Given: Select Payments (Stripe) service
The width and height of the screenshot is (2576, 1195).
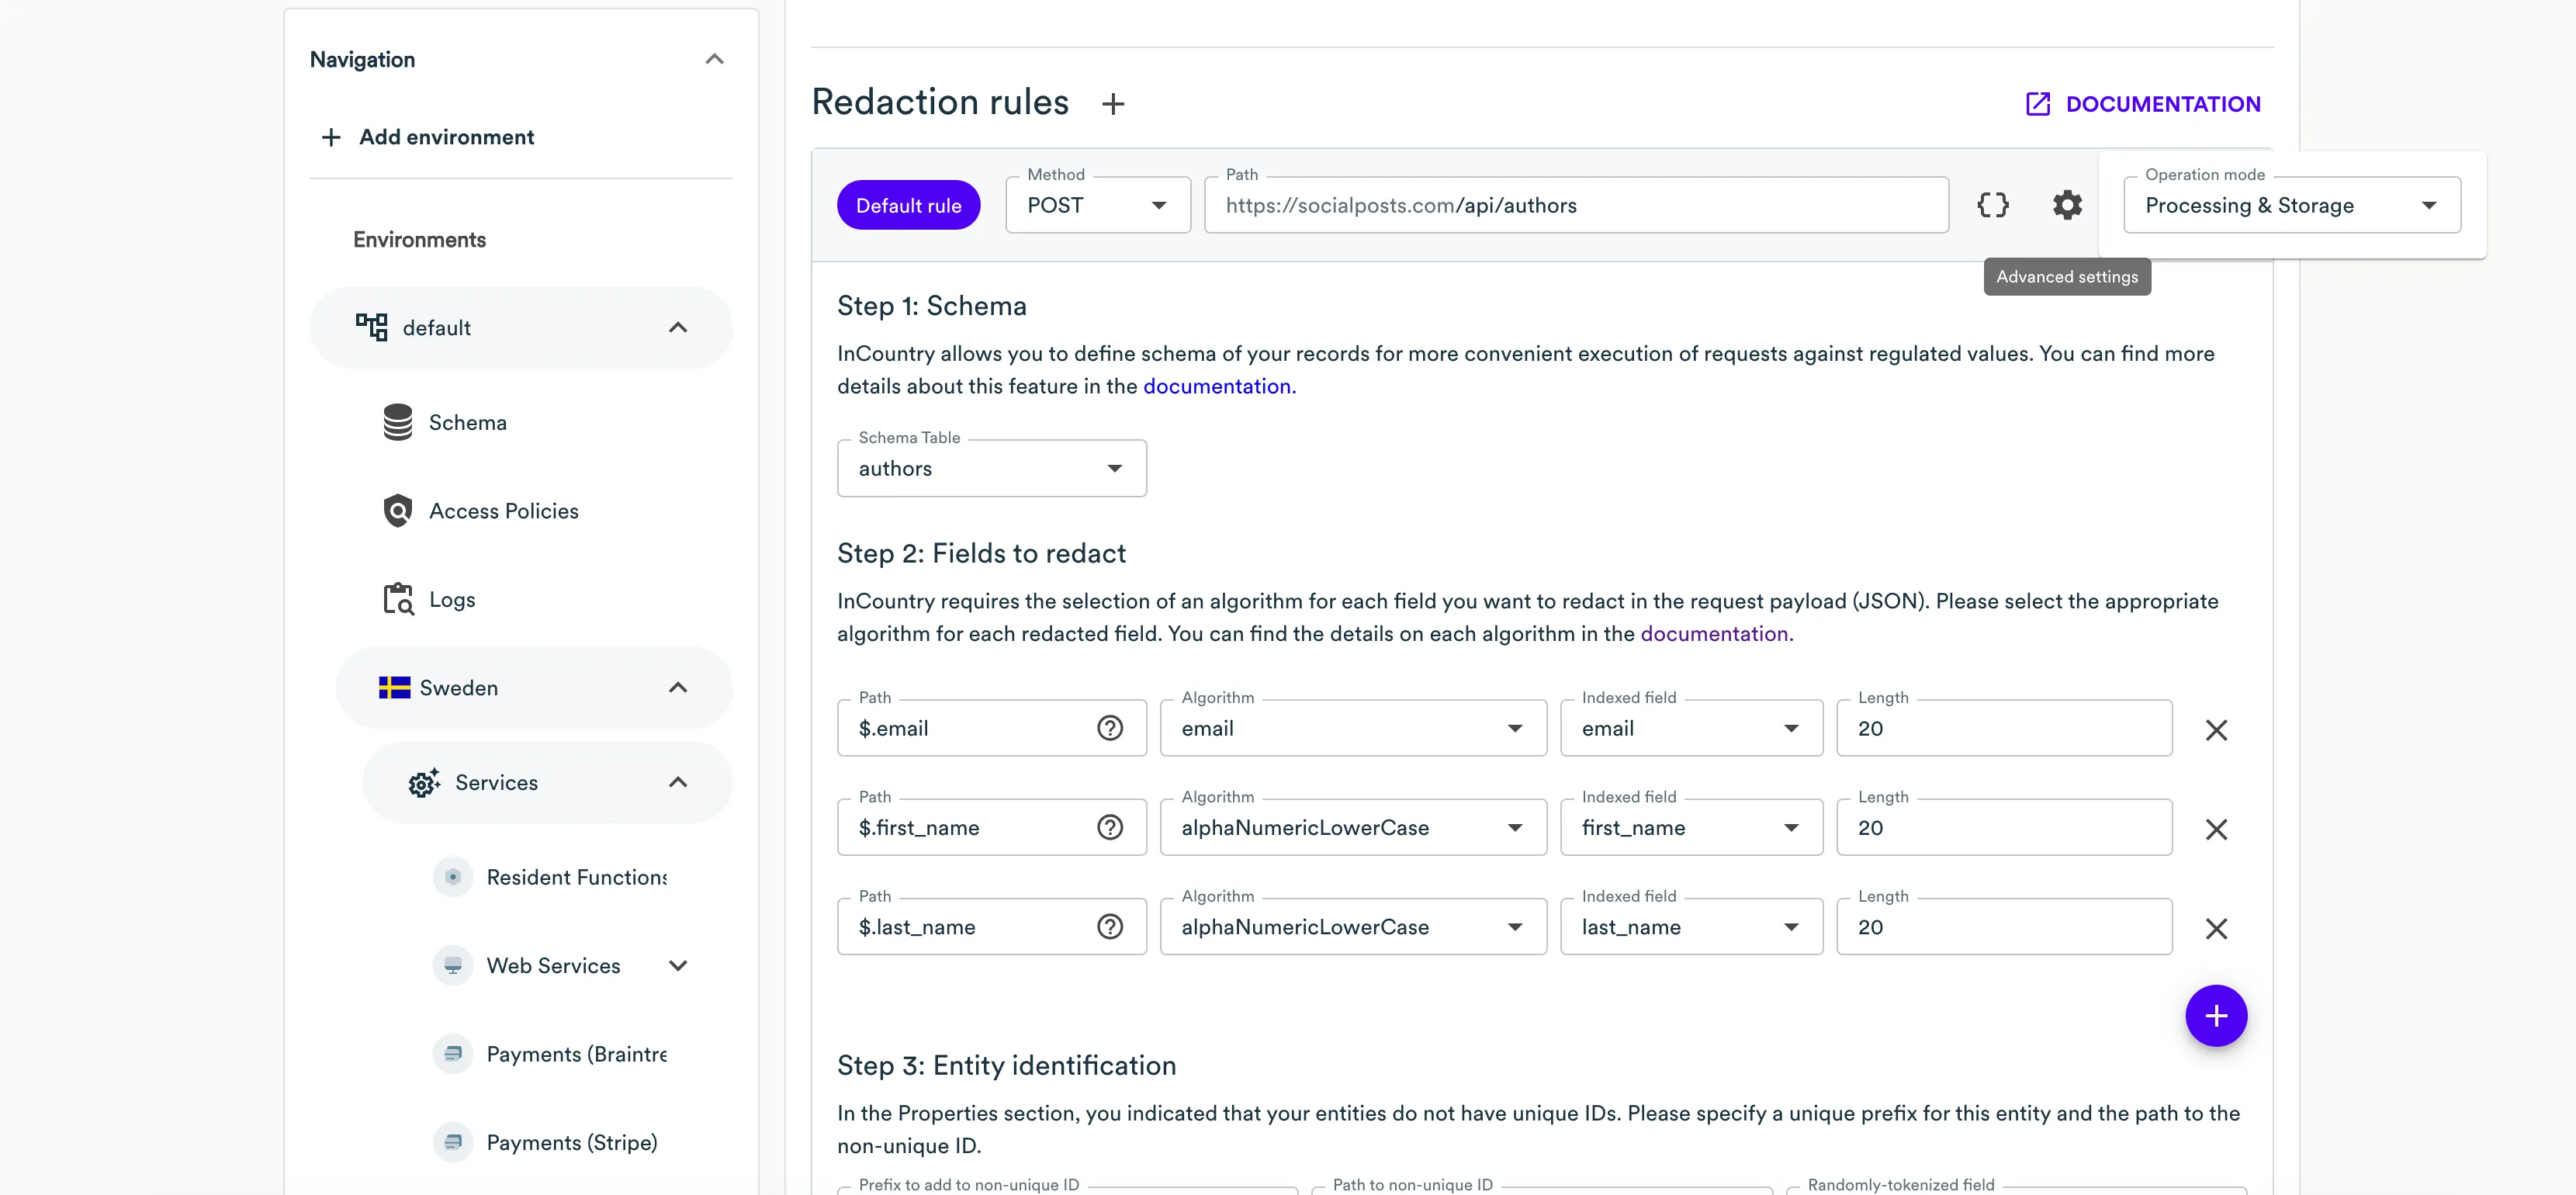Looking at the screenshot, I should pyautogui.click(x=571, y=1143).
